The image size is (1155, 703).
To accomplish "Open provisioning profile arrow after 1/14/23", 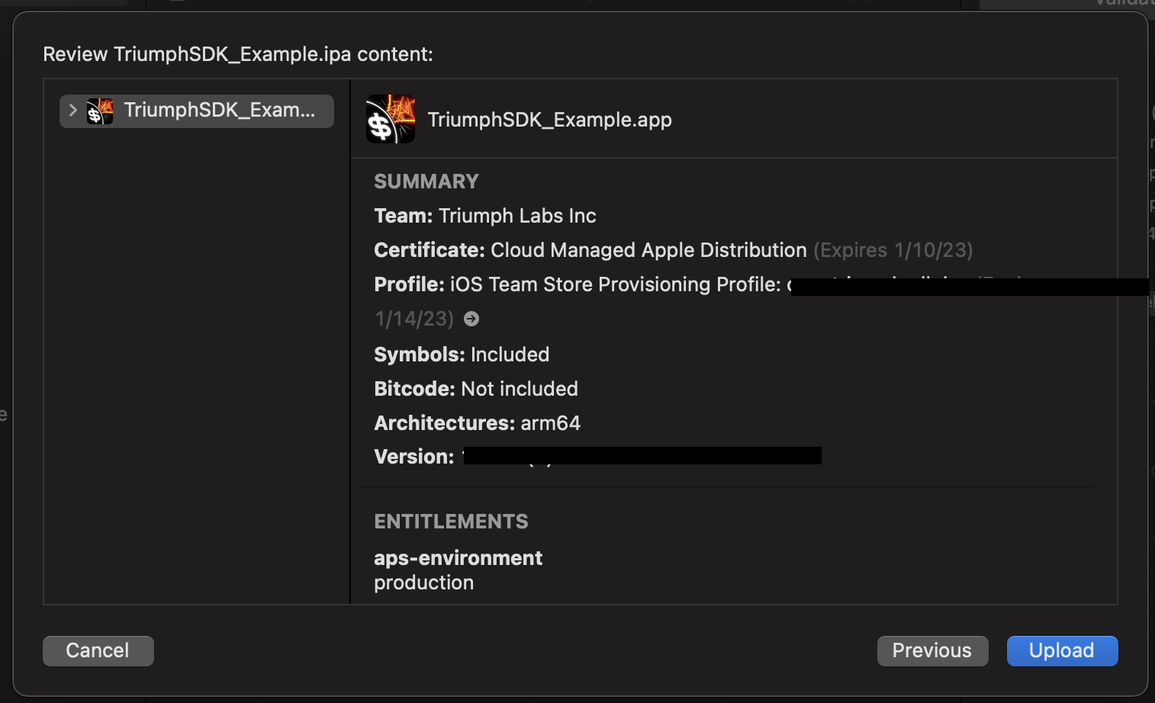I will pos(471,319).
